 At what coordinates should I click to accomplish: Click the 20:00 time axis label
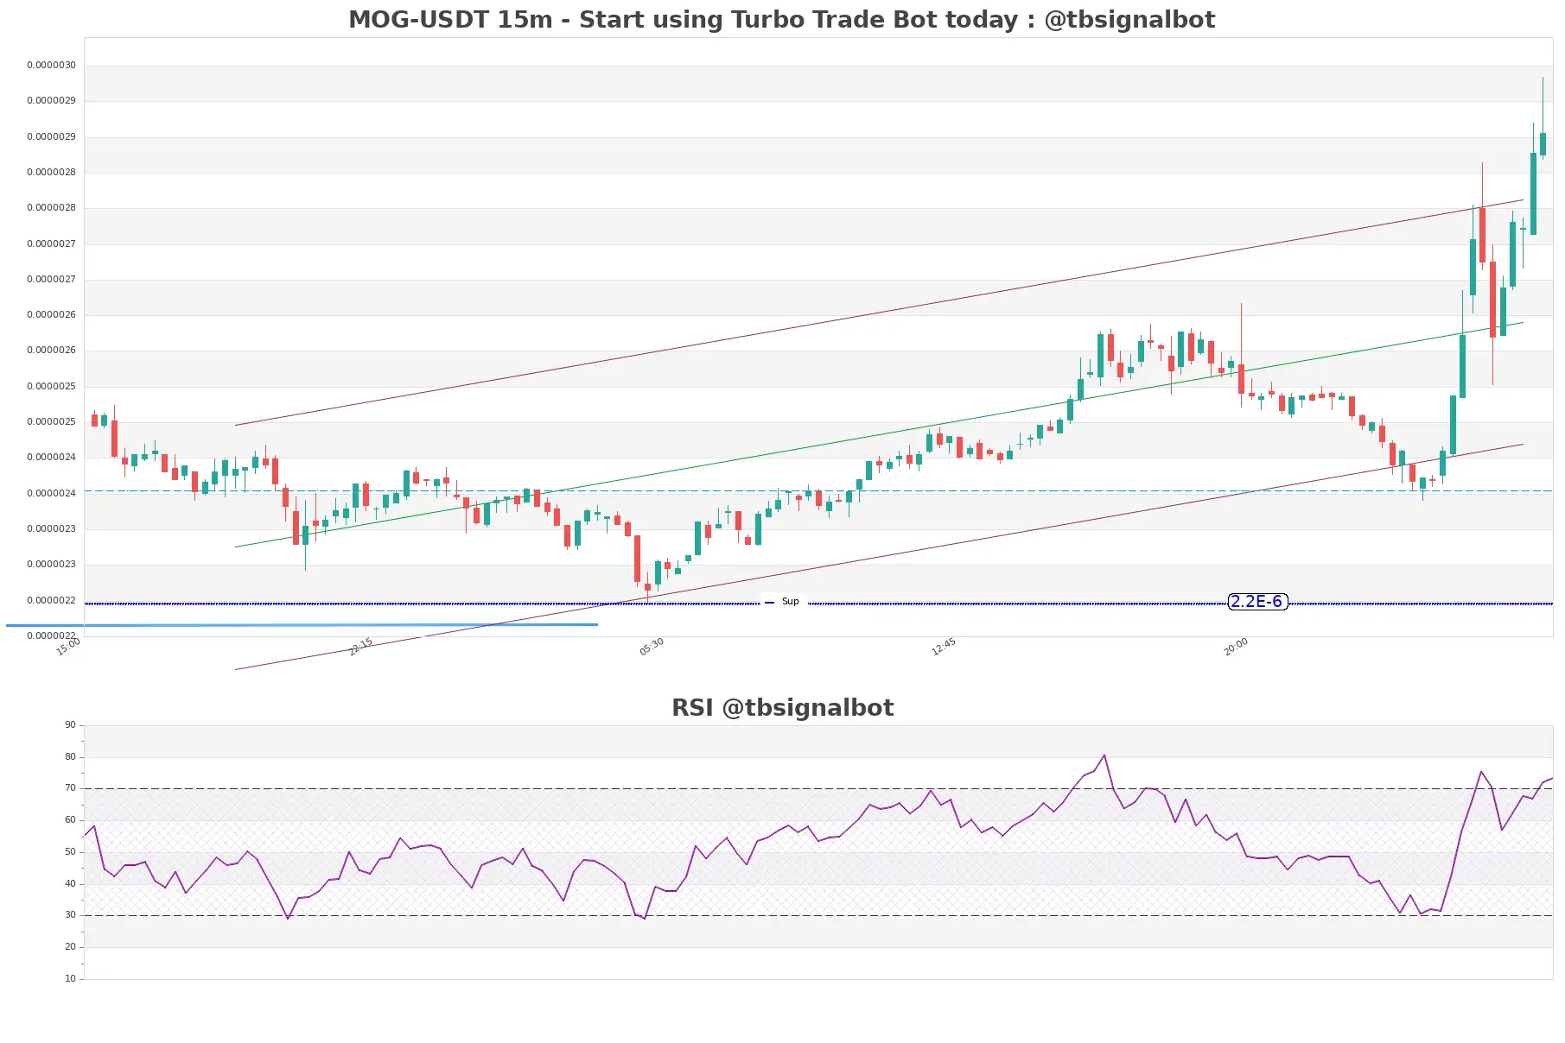[x=1236, y=647]
